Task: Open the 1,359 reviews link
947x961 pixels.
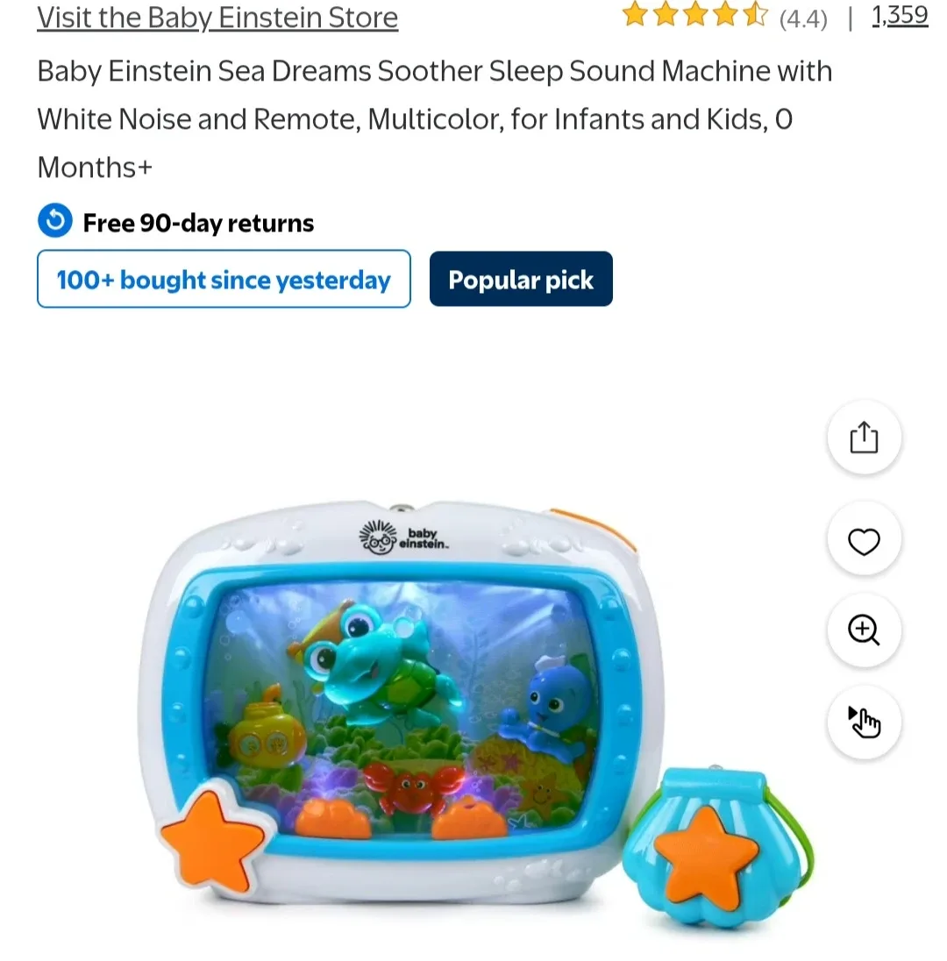Action: 900,15
